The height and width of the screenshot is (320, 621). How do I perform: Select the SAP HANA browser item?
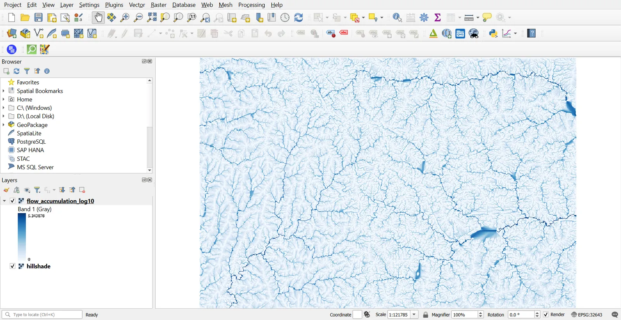[30, 150]
